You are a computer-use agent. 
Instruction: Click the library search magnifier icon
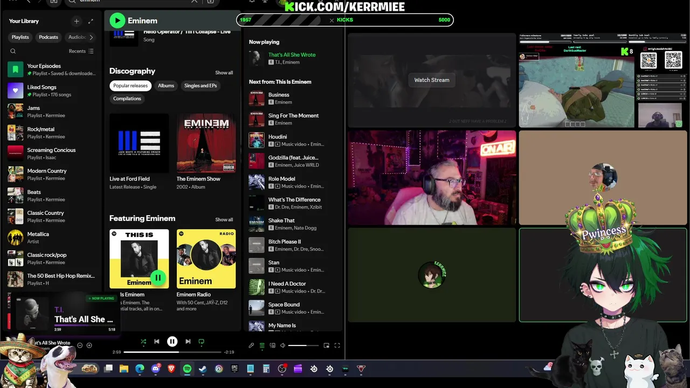pos(13,51)
